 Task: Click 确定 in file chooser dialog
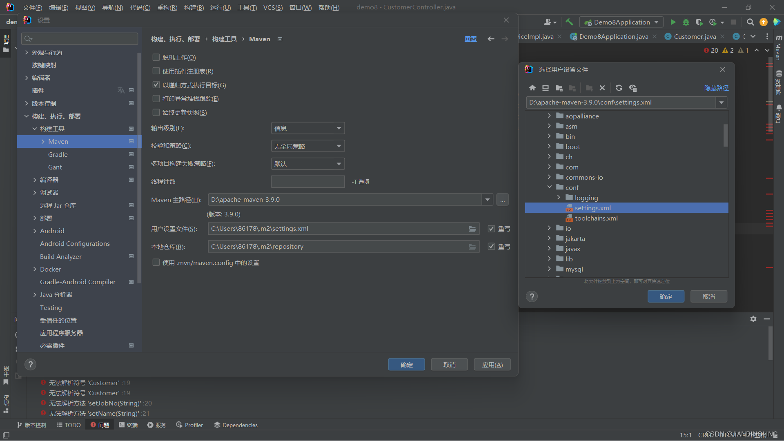(666, 296)
